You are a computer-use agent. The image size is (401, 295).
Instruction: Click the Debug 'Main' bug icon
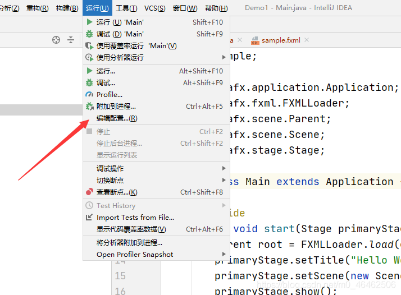click(x=89, y=34)
